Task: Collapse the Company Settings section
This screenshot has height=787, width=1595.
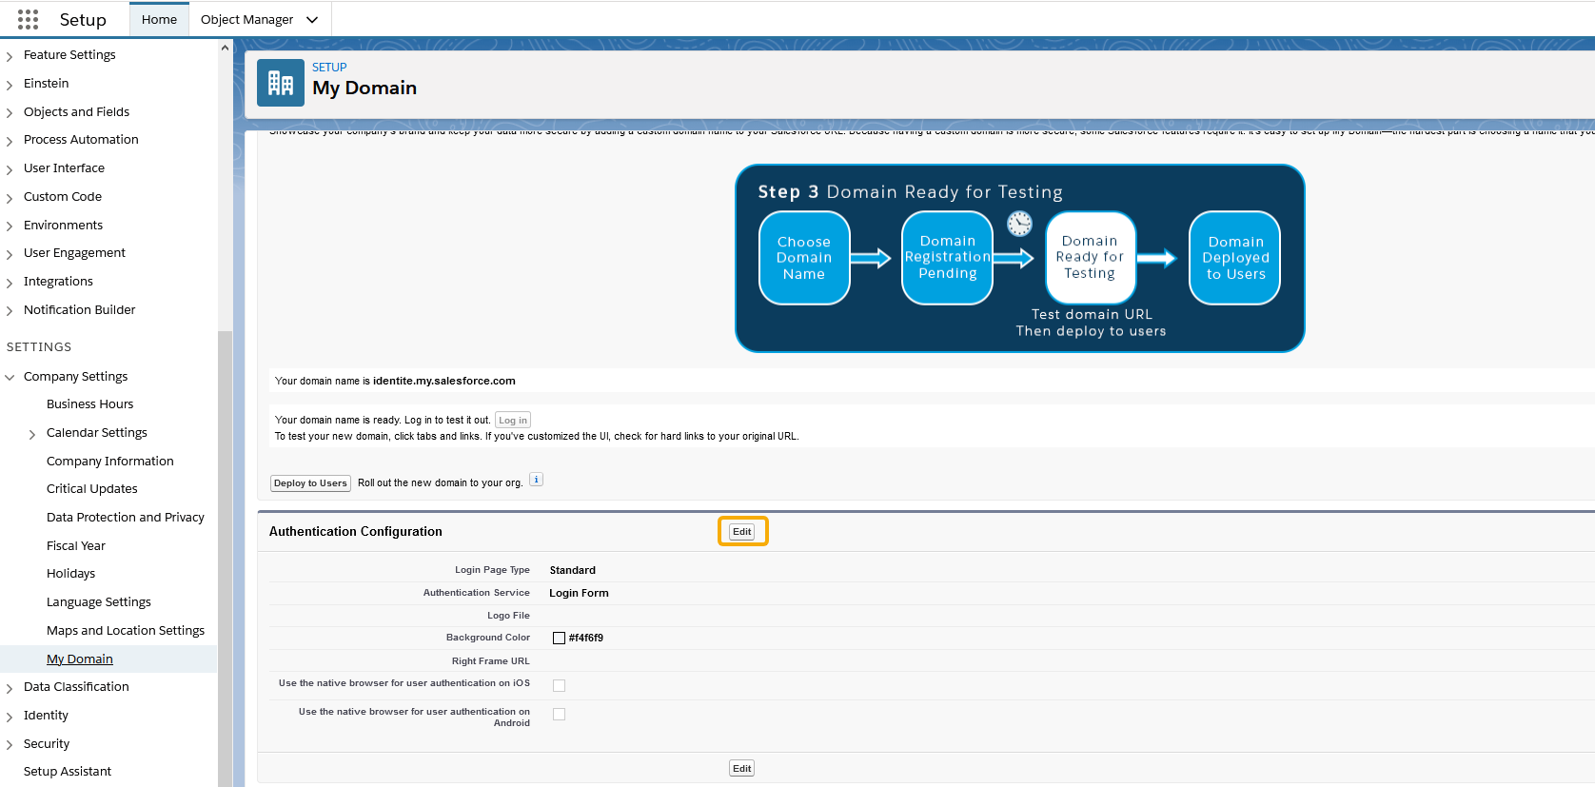Action: (x=10, y=378)
